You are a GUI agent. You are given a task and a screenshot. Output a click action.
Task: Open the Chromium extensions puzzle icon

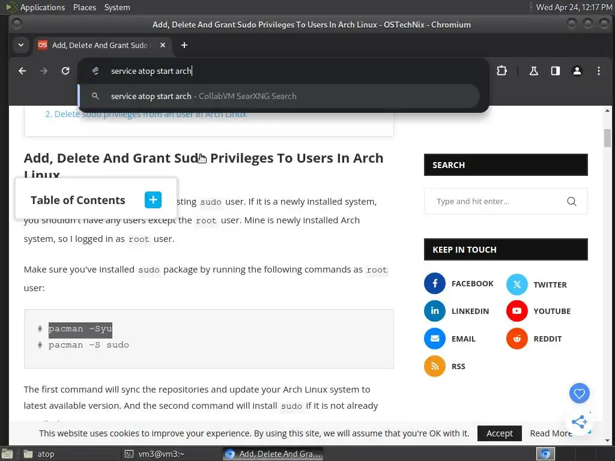(x=501, y=71)
